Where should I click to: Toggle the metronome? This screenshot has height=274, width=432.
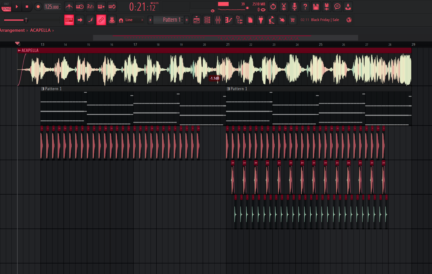click(68, 6)
